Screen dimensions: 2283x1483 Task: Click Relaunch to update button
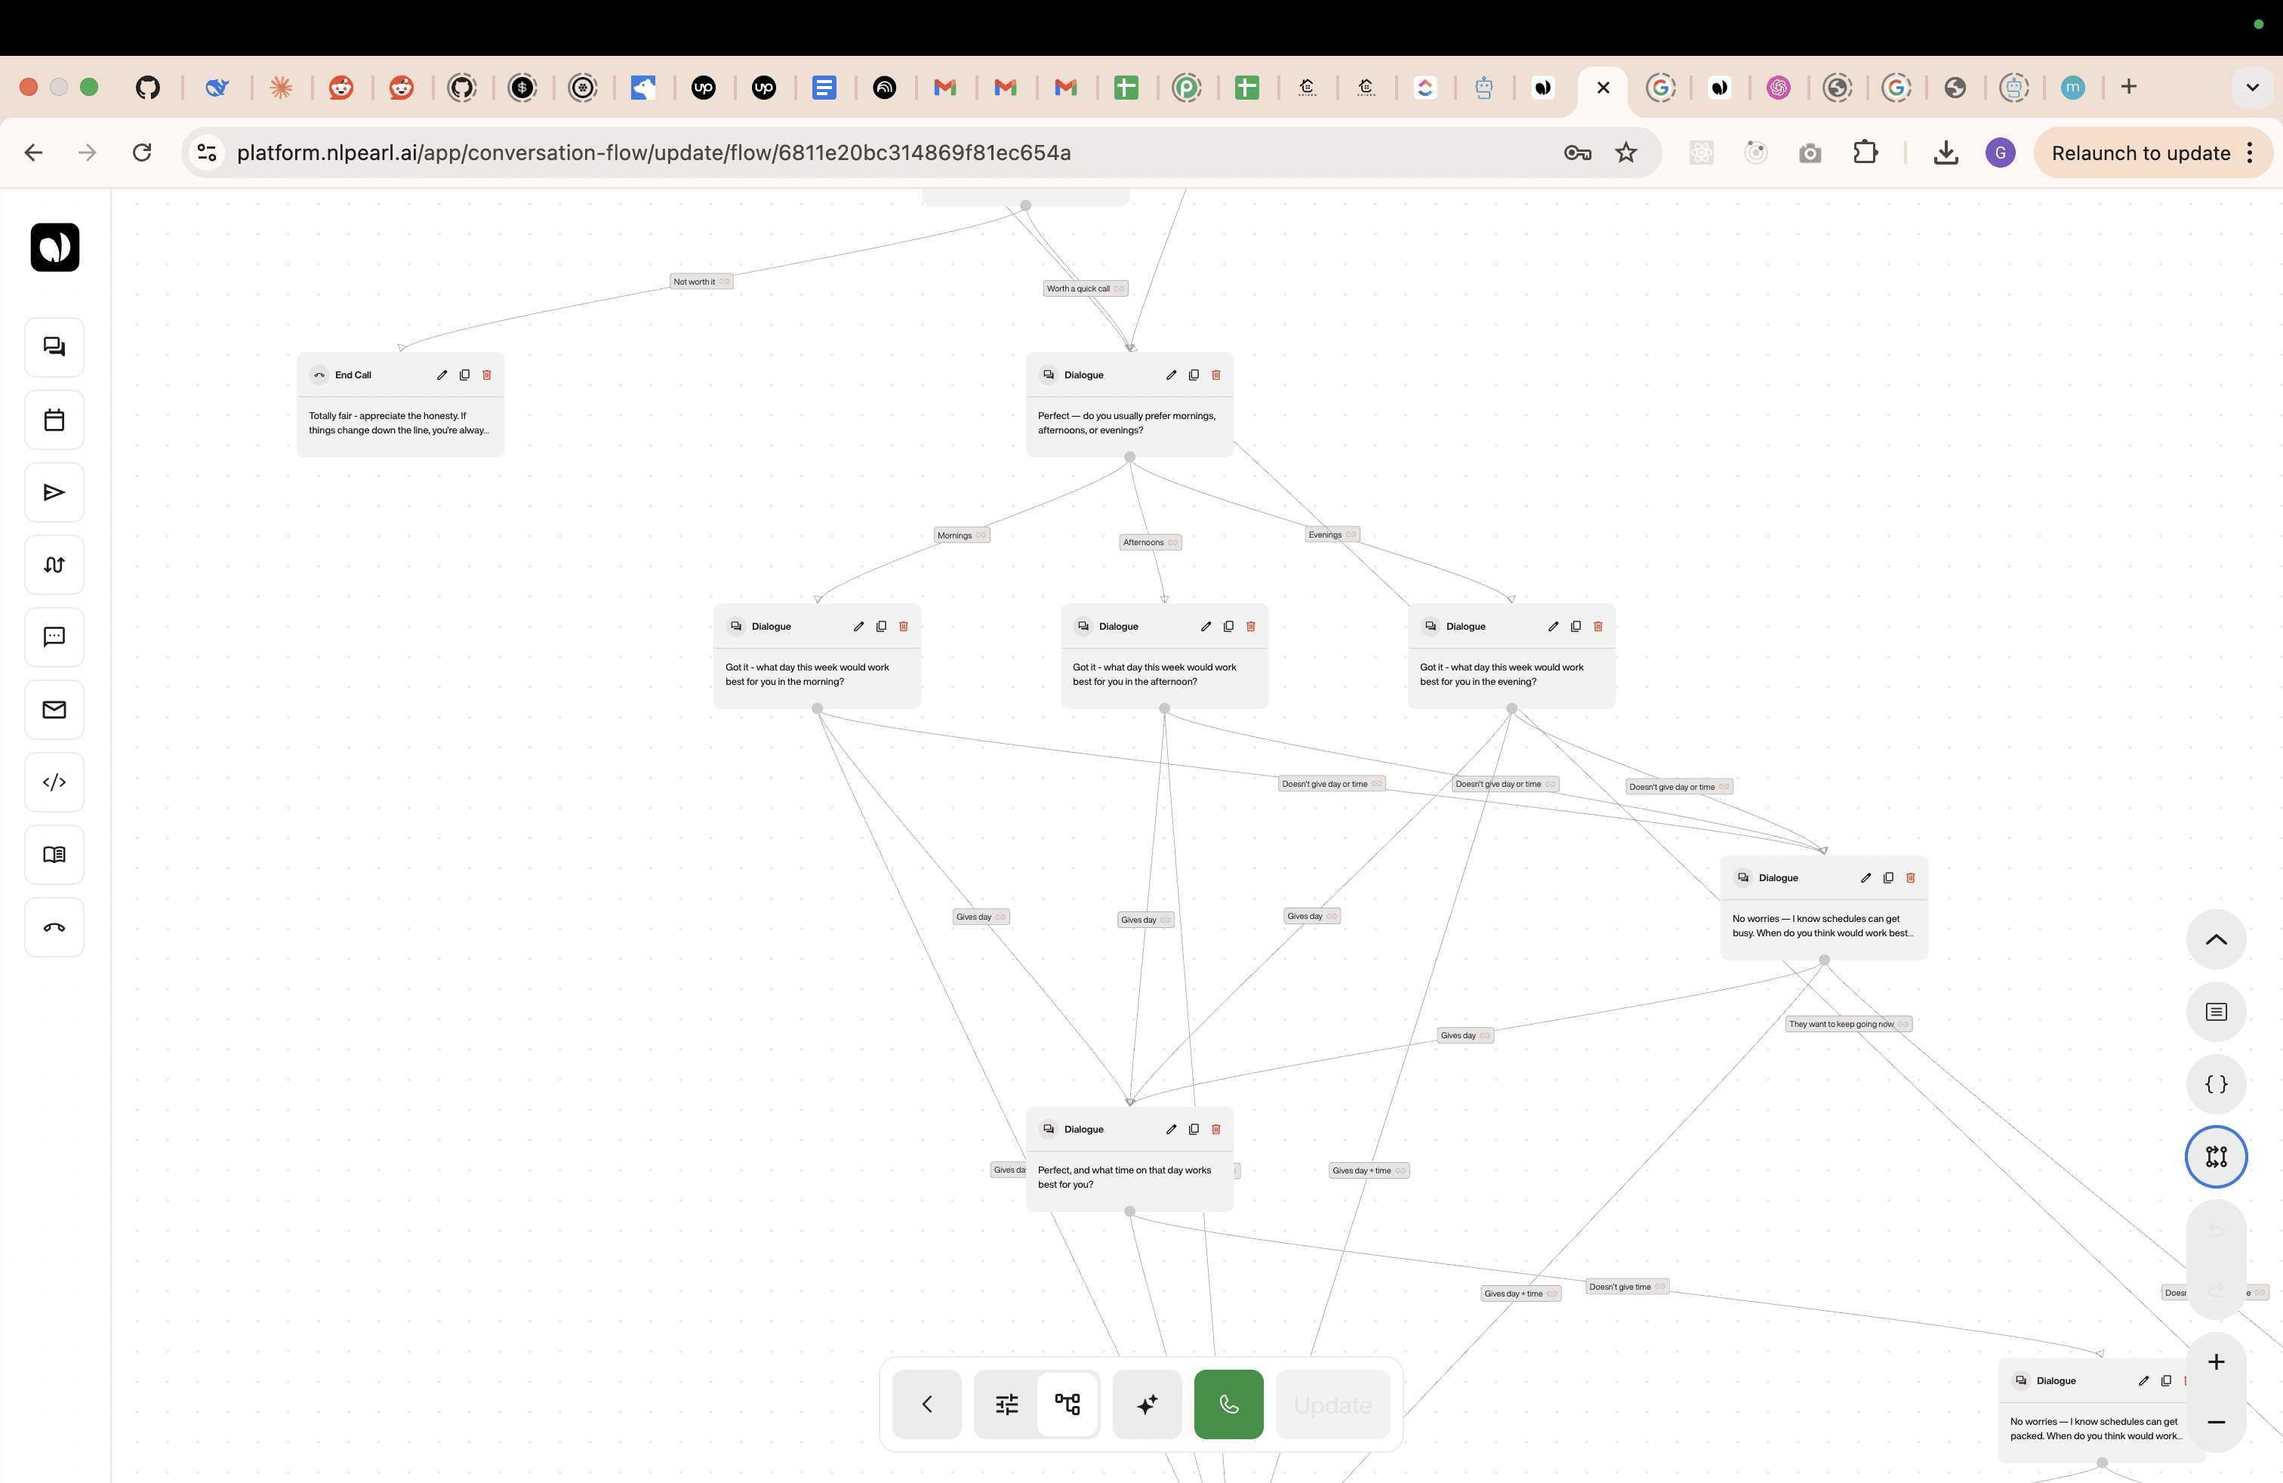click(x=2140, y=153)
